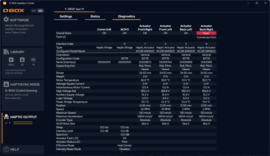This screenshot has height=156, width=270.
Task: Toggle the OFF/ON master switch
Action: click(x=37, y=11)
